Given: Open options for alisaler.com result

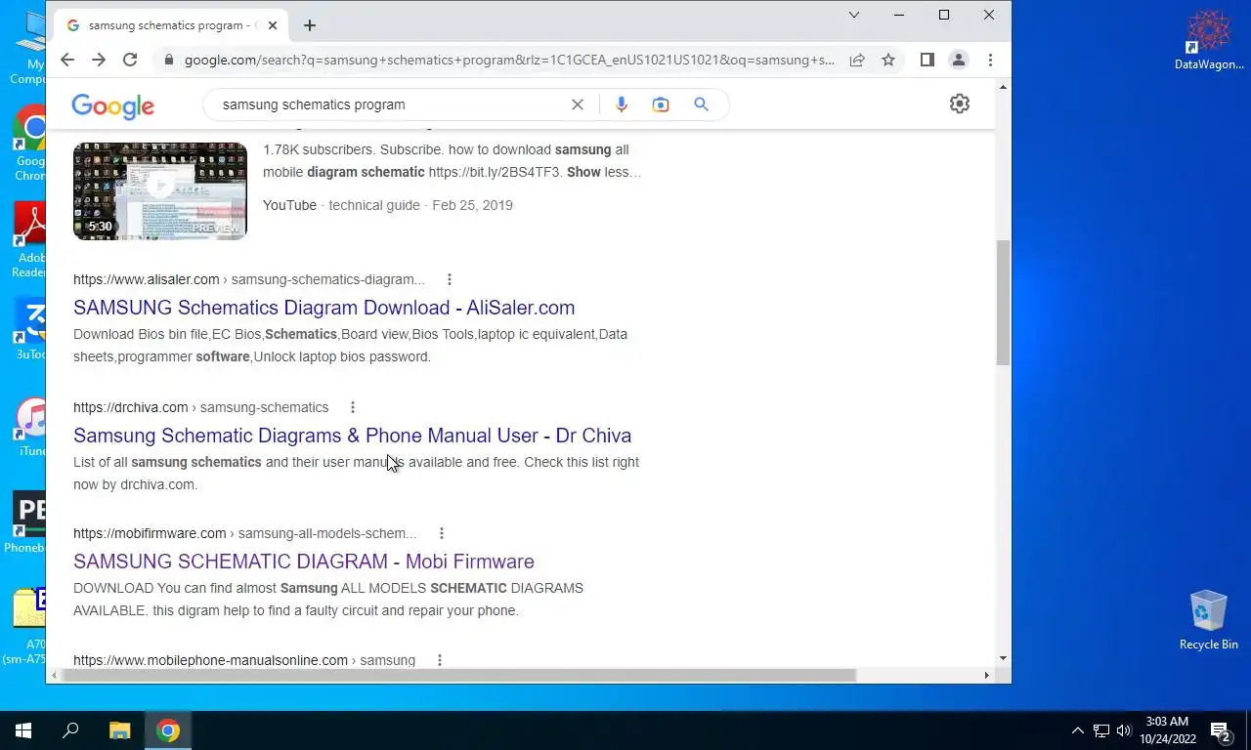Looking at the screenshot, I should click(x=450, y=279).
